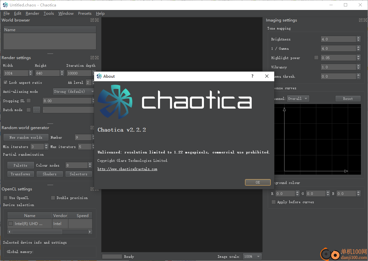This screenshot has width=368, height=261.
Task: Enable Double precision checkbox
Action: tap(53, 198)
